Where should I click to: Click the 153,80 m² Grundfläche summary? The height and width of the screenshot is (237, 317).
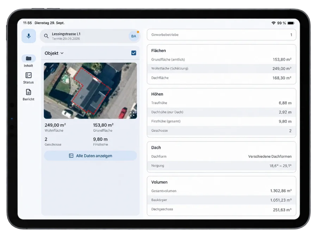pyautogui.click(x=103, y=127)
